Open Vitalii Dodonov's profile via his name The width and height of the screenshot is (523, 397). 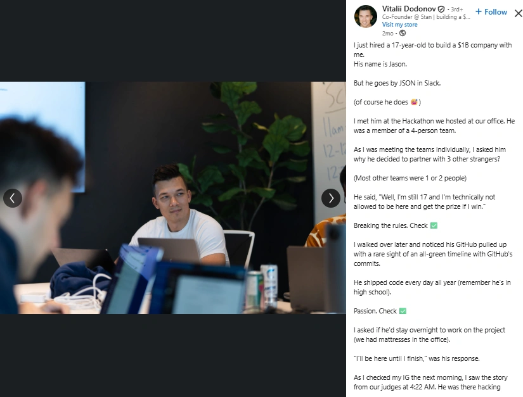[409, 9]
